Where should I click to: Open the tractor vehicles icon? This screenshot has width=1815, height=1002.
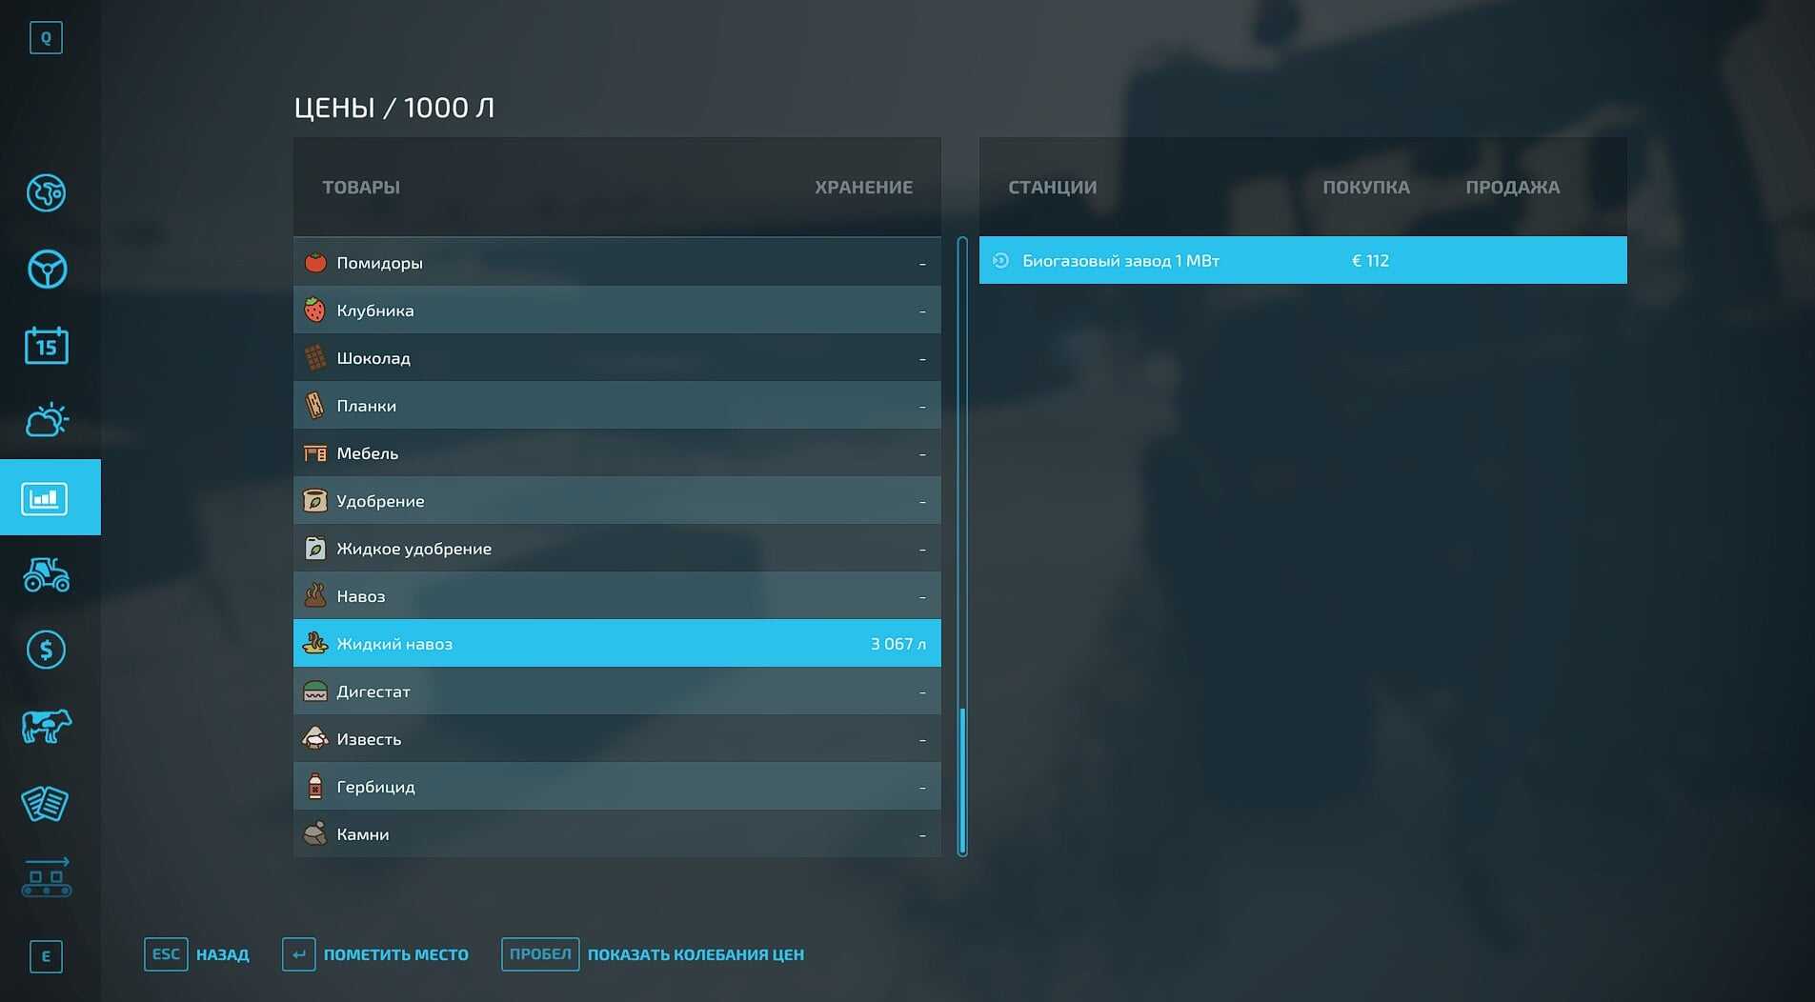(x=46, y=574)
